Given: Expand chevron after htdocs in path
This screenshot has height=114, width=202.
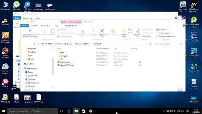Looking at the screenshot, I should click(91, 44).
